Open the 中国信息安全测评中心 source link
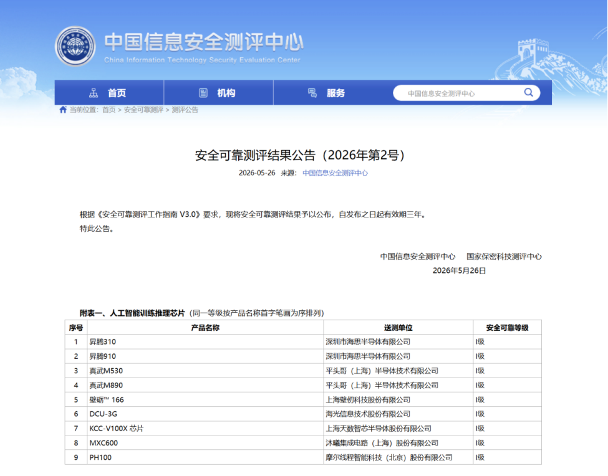The image size is (608, 476). (335, 173)
